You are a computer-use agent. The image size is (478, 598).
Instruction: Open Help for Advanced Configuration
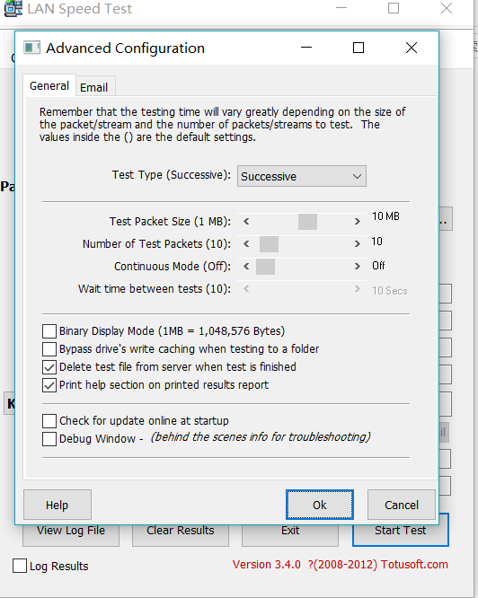[x=58, y=505]
